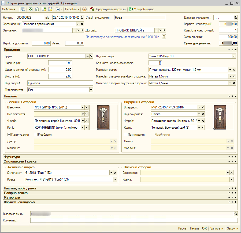The image size is (241, 233).
Task: Uncheck outer side Патинування checkbox
Action: click(x=9, y=135)
